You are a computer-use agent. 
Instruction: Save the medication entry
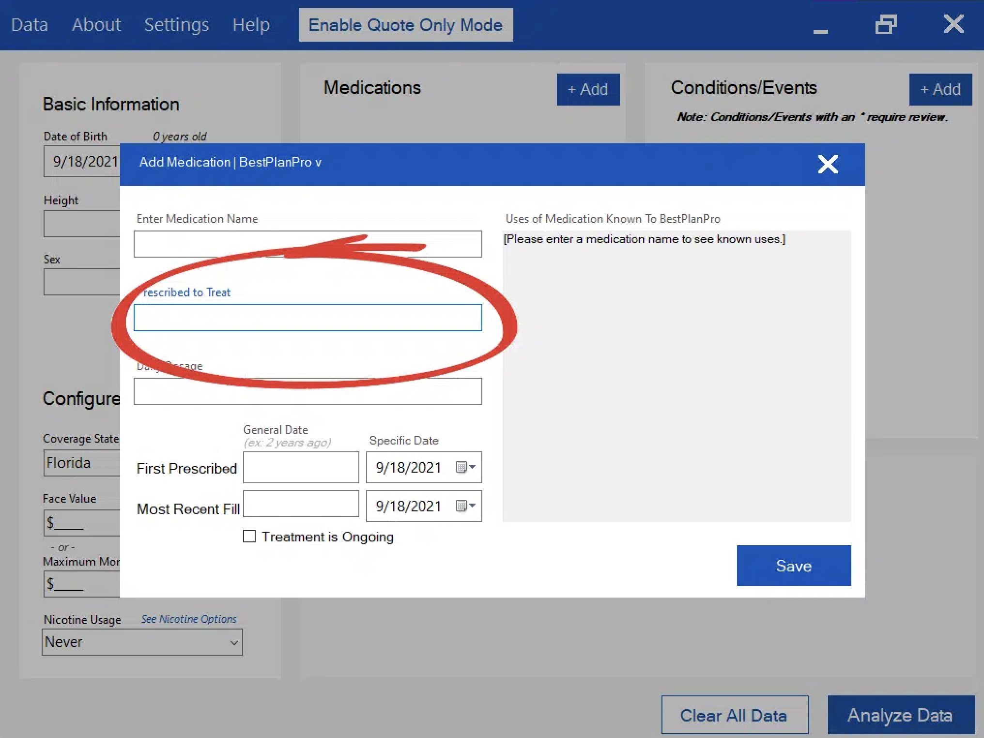[x=793, y=566]
